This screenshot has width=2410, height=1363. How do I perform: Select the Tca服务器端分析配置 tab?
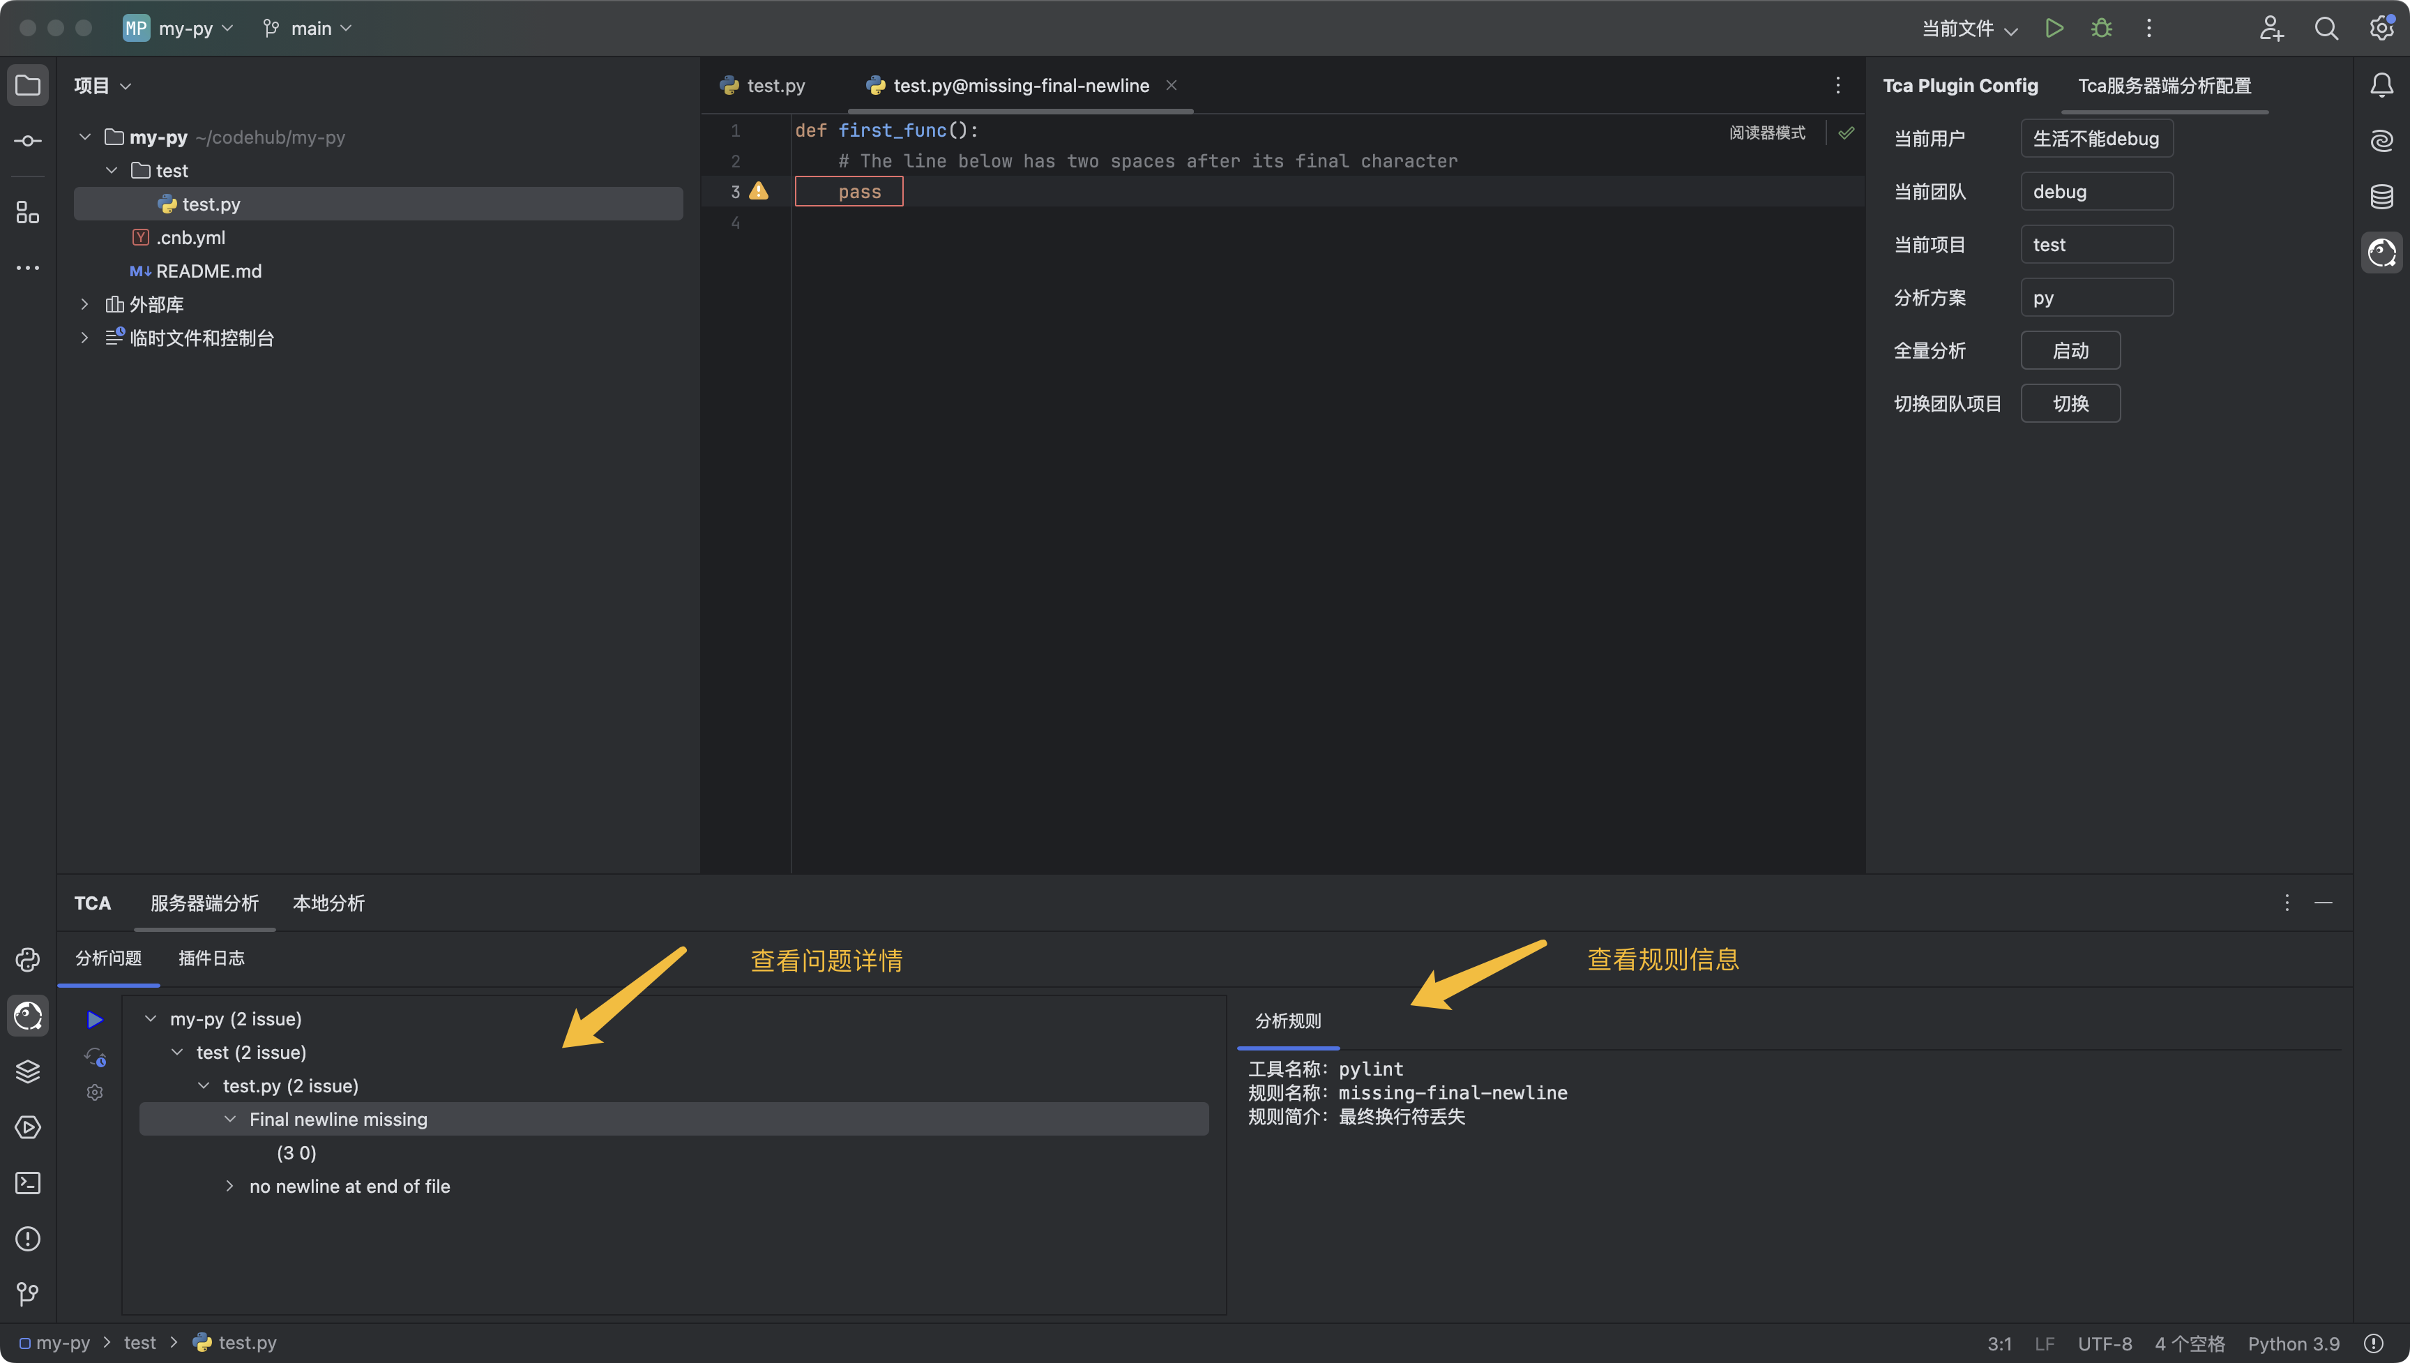(x=2164, y=85)
